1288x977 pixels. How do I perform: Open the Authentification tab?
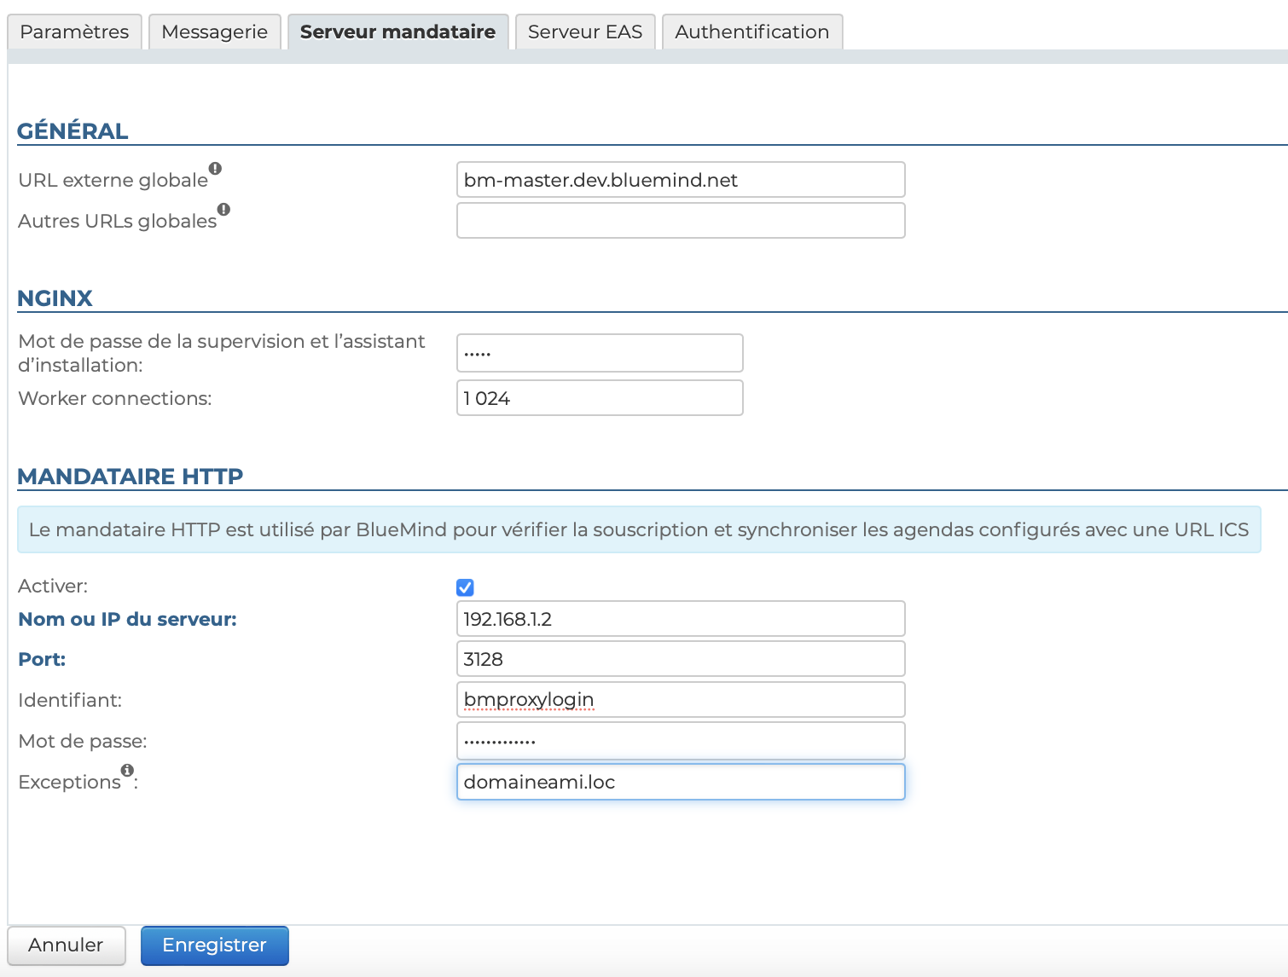click(751, 32)
